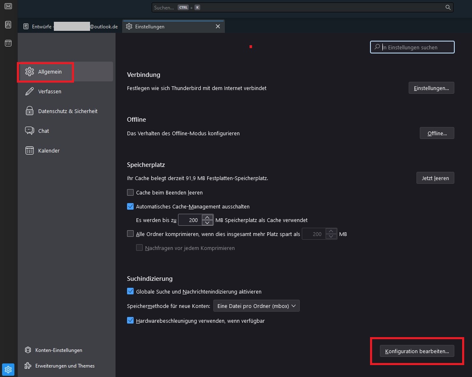Click the Datenschutz & Sicherheit lock icon
The image size is (472, 377).
coord(30,111)
